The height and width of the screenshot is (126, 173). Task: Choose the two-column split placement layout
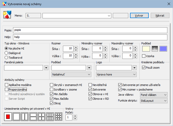25,117
